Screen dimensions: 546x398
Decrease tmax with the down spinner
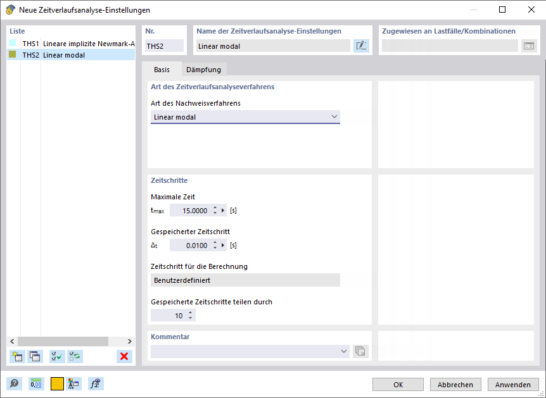pyautogui.click(x=215, y=213)
